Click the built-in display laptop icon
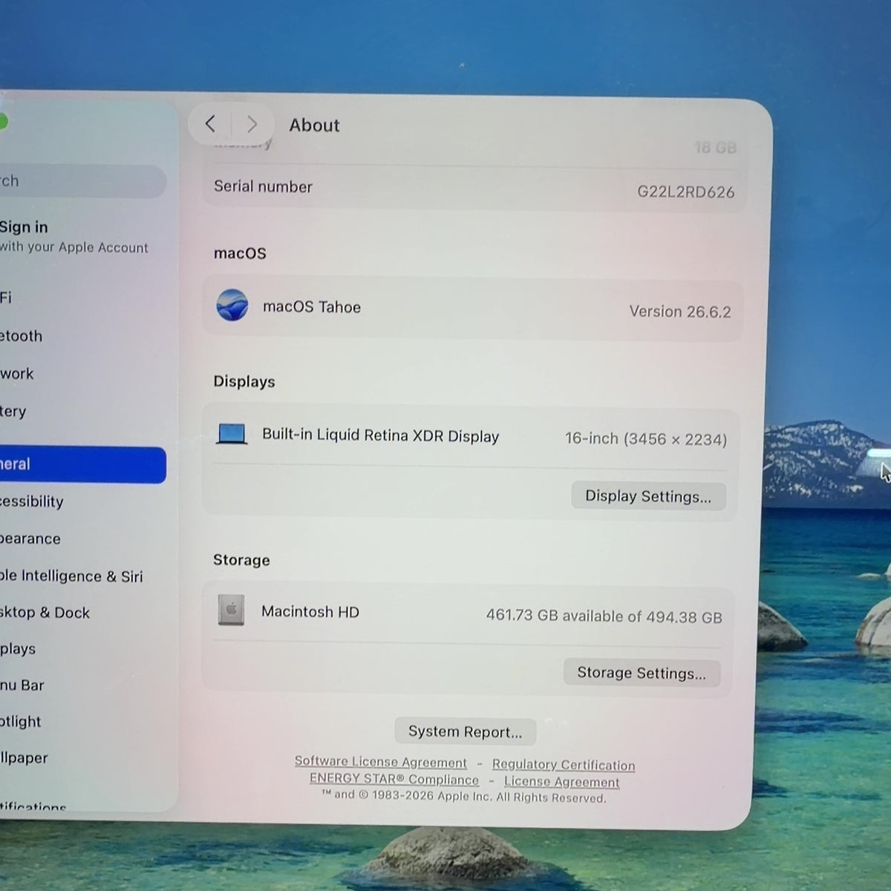This screenshot has width=891, height=891. point(232,434)
